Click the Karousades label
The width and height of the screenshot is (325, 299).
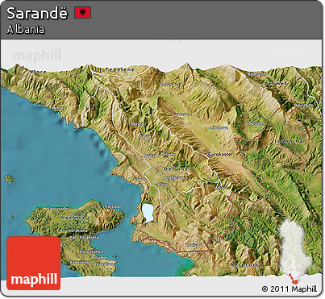pyautogui.click(x=58, y=209)
